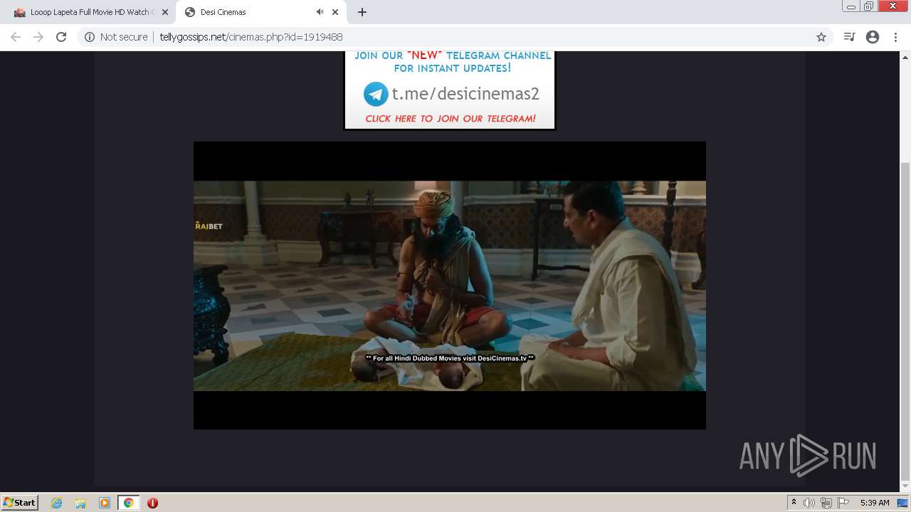Open the media control icon in the Chrome toolbar
This screenshot has height=512, width=911.
pos(849,37)
